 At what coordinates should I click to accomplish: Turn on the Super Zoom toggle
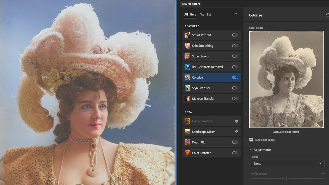click(235, 56)
